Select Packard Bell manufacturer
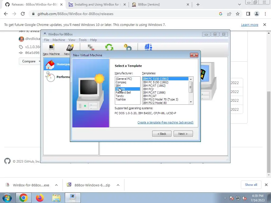 (x=128, y=93)
